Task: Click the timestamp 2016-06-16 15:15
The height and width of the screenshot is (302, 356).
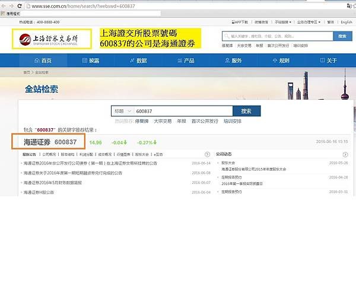Action: 332,142
